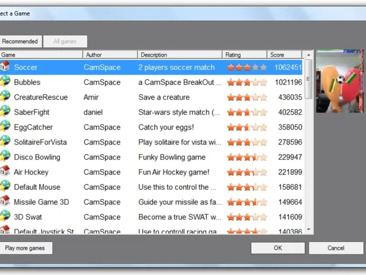Viewport: 366px width, 275px height.
Task: Click 'Catch your eggs!' description
Action: (x=166, y=127)
